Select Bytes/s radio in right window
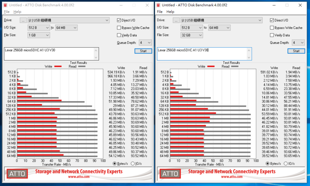This screenshot has height=186, width=310. tap(267, 163)
